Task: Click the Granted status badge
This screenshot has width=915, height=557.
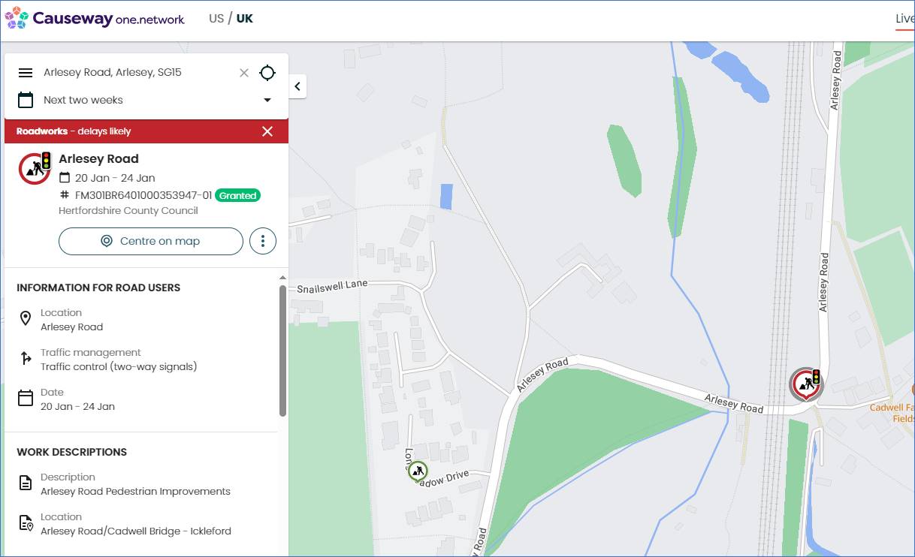Action: pos(237,195)
